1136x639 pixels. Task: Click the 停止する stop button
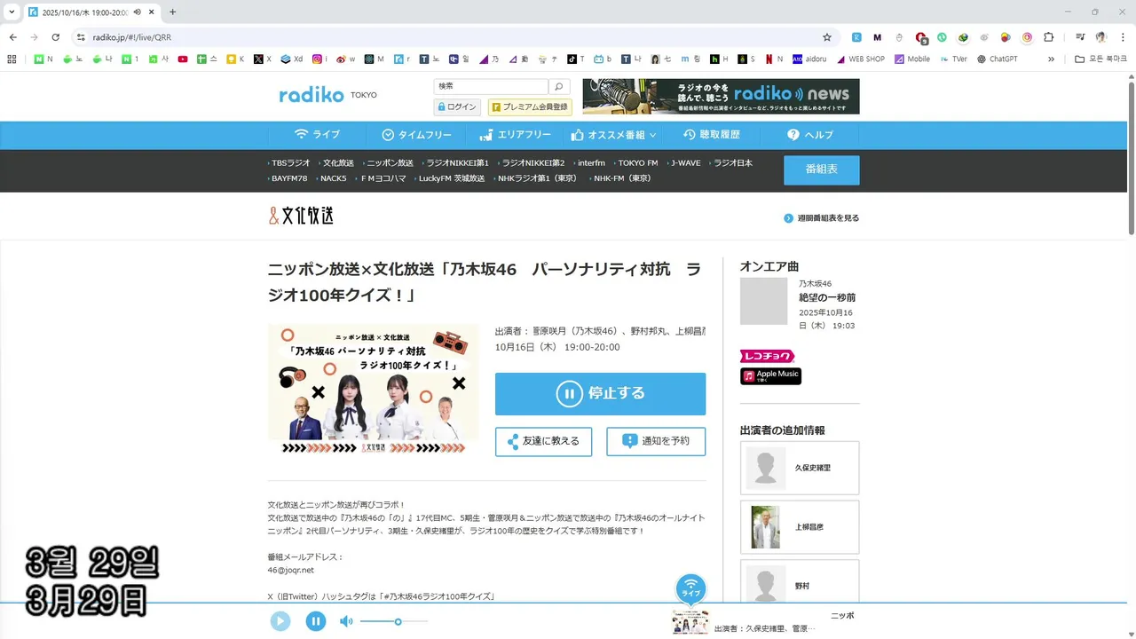click(600, 394)
